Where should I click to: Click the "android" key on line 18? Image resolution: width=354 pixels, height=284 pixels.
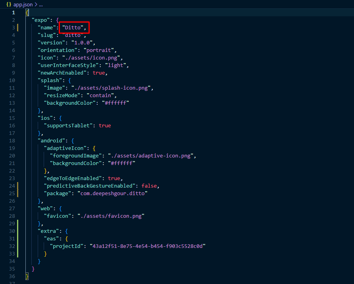coord(52,140)
